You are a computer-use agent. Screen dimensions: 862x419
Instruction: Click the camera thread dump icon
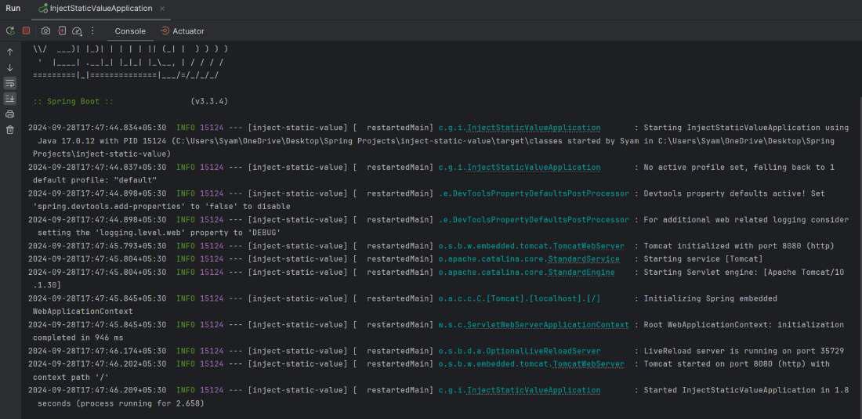(x=45, y=31)
